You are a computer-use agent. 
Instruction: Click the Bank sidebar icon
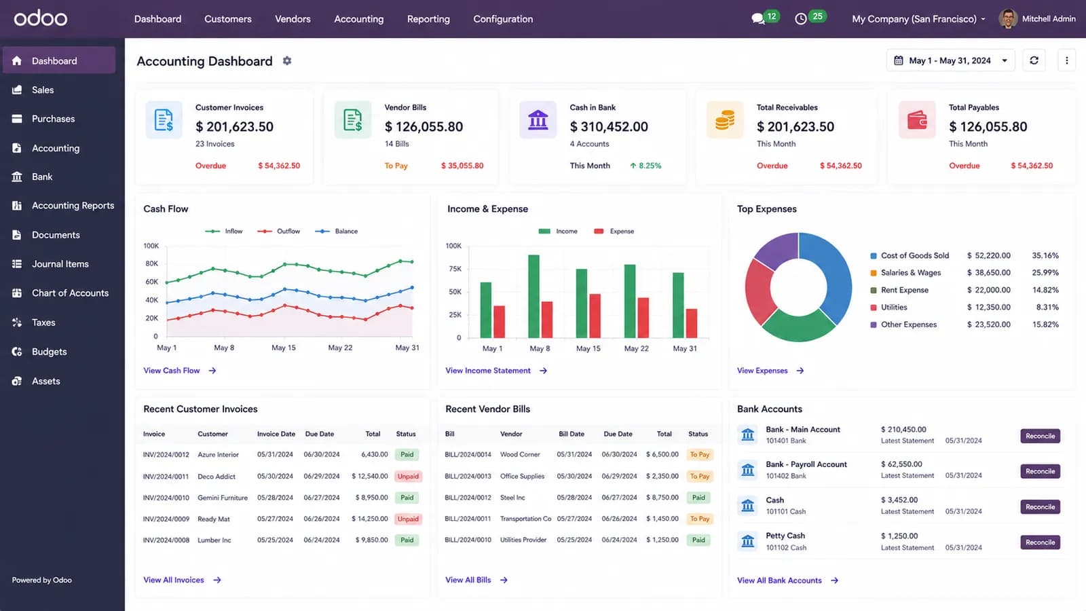[17, 177]
